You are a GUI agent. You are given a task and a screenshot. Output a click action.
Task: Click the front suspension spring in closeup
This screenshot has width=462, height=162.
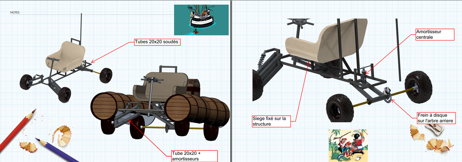point(261,60)
